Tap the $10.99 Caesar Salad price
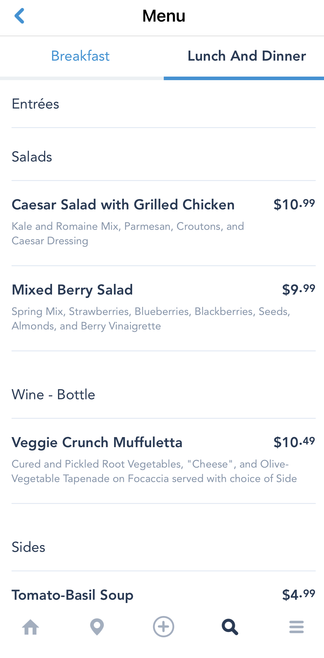 [x=294, y=205]
